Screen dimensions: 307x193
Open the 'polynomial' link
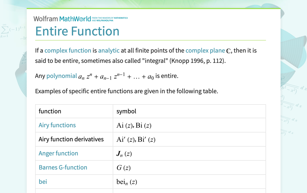coord(62,76)
